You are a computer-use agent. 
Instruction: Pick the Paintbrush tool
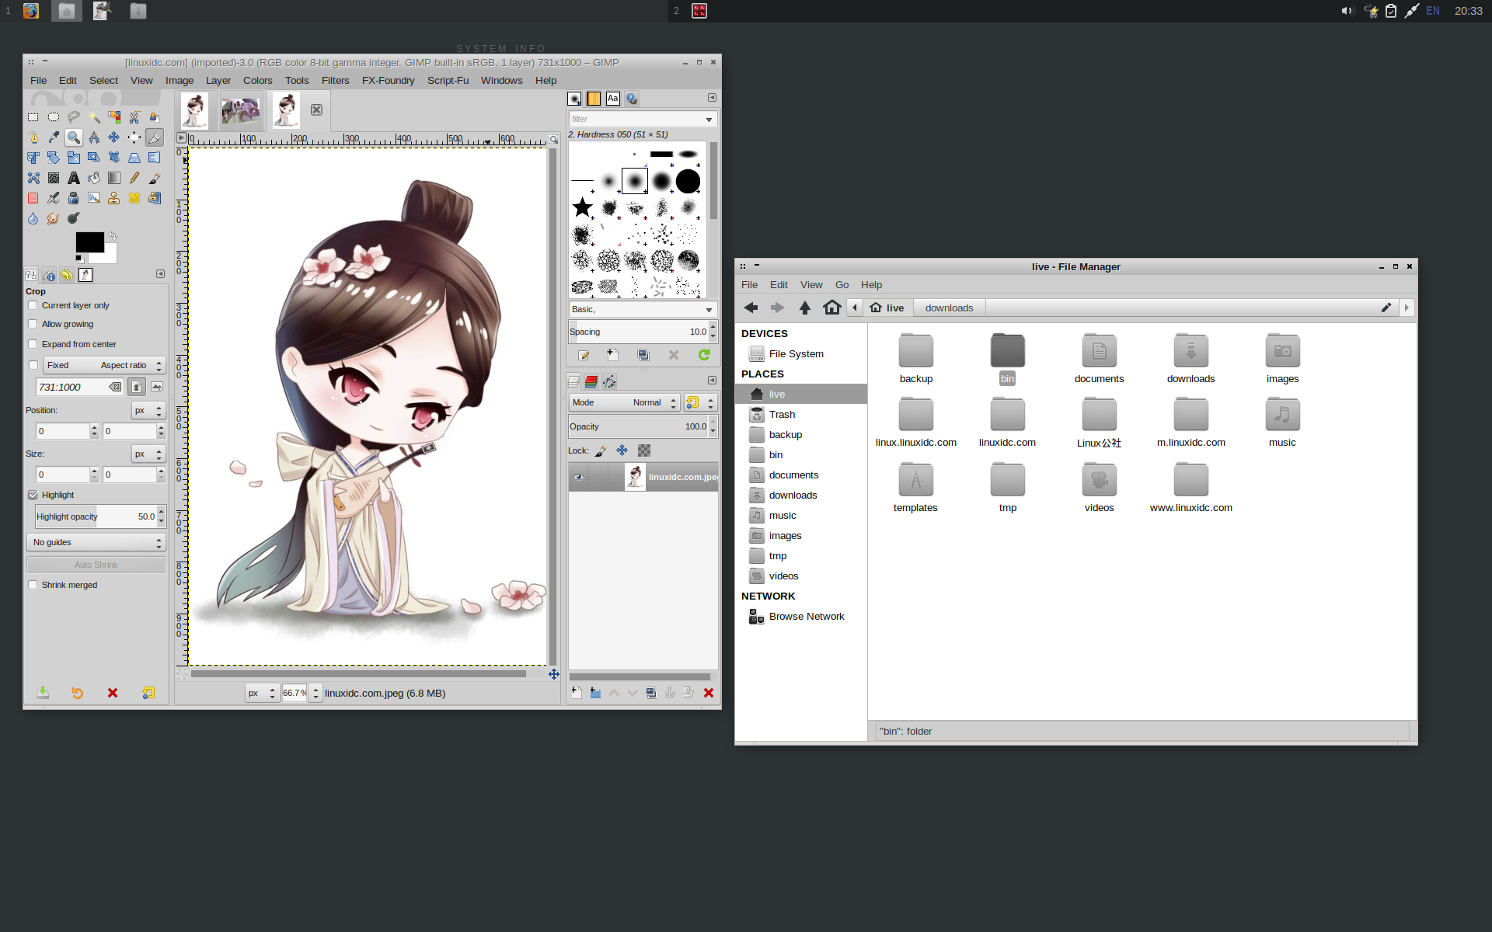[154, 178]
